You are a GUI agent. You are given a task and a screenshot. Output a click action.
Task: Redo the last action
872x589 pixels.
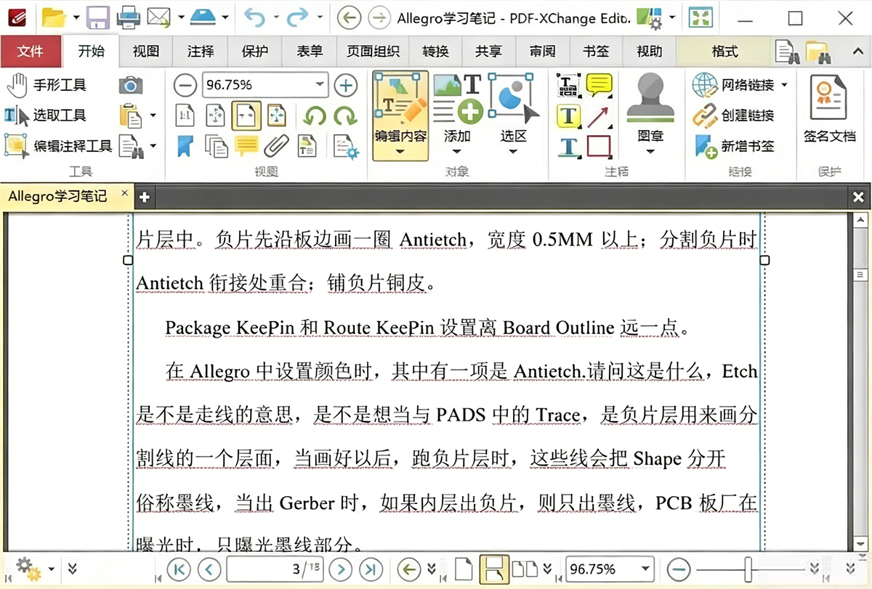click(298, 16)
